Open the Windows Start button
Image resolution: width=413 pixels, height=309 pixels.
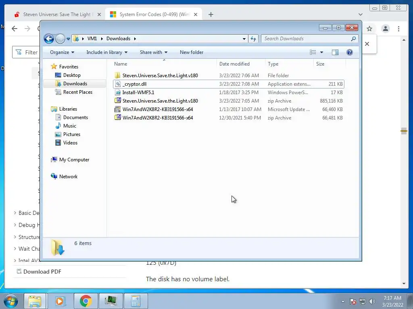click(10, 301)
